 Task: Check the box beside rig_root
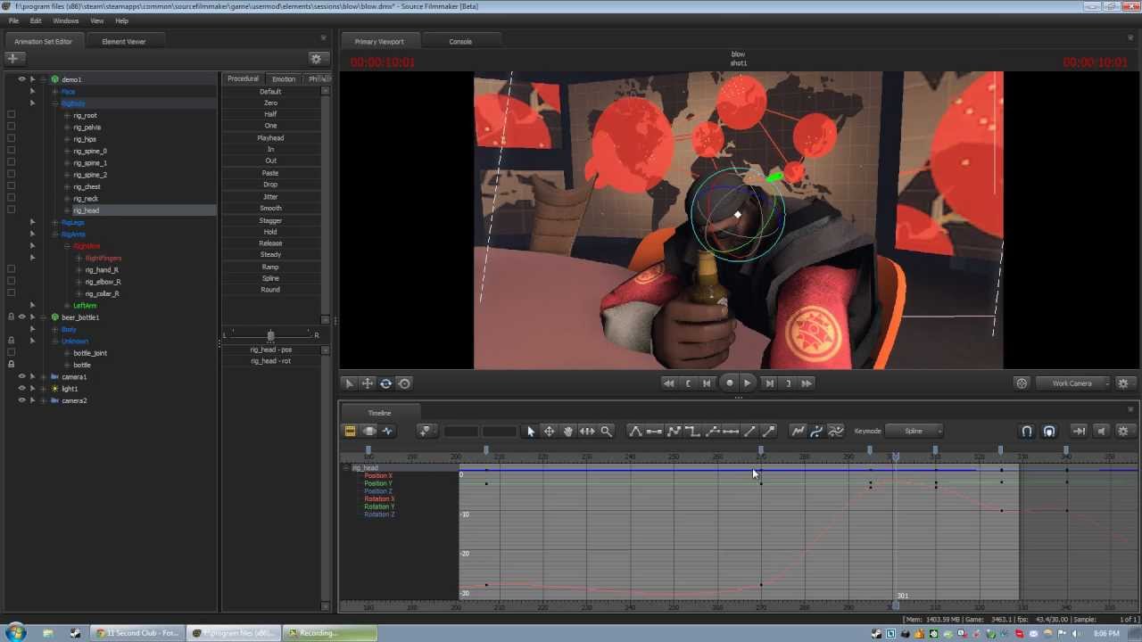click(x=11, y=115)
